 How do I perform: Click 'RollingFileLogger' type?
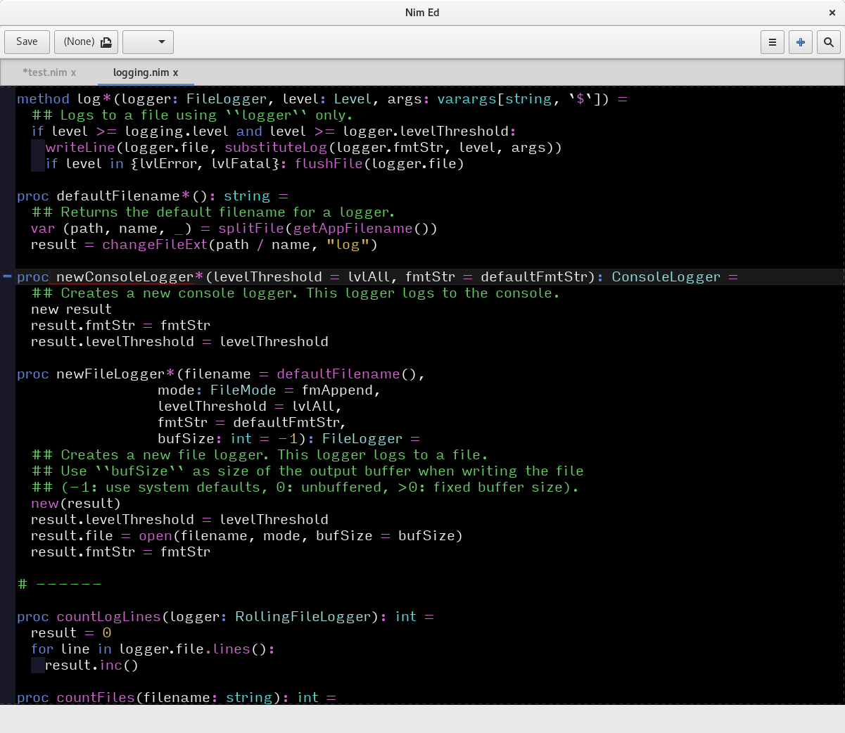coord(303,617)
